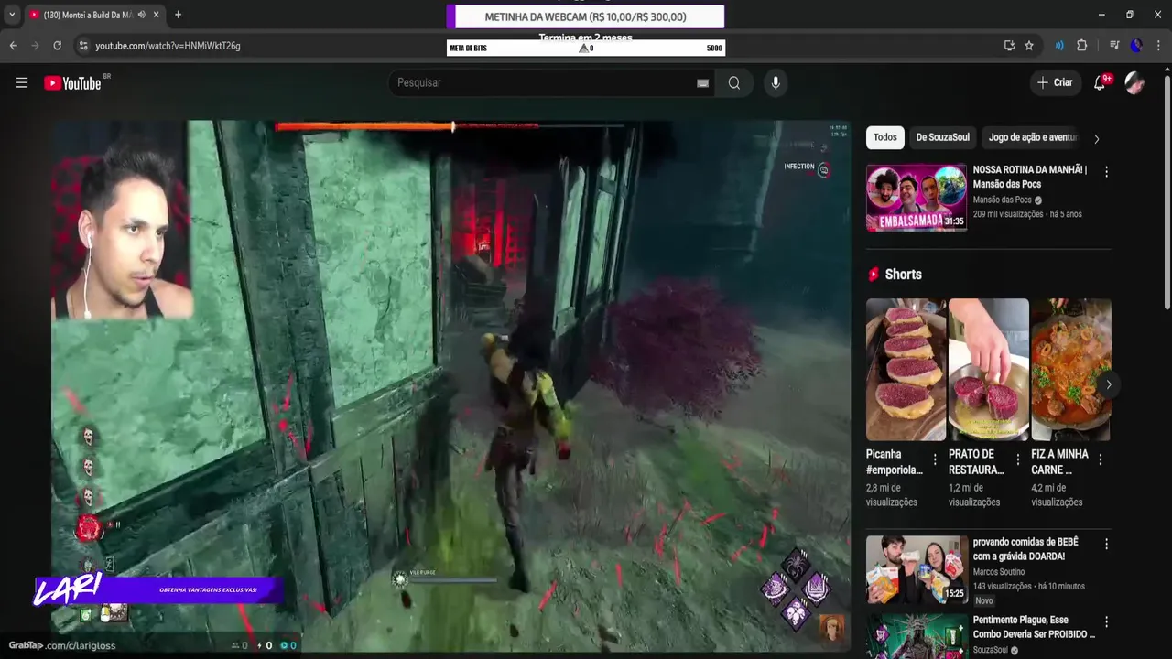
Task: Open the Mansão das Pocs channel
Action: 1002,200
